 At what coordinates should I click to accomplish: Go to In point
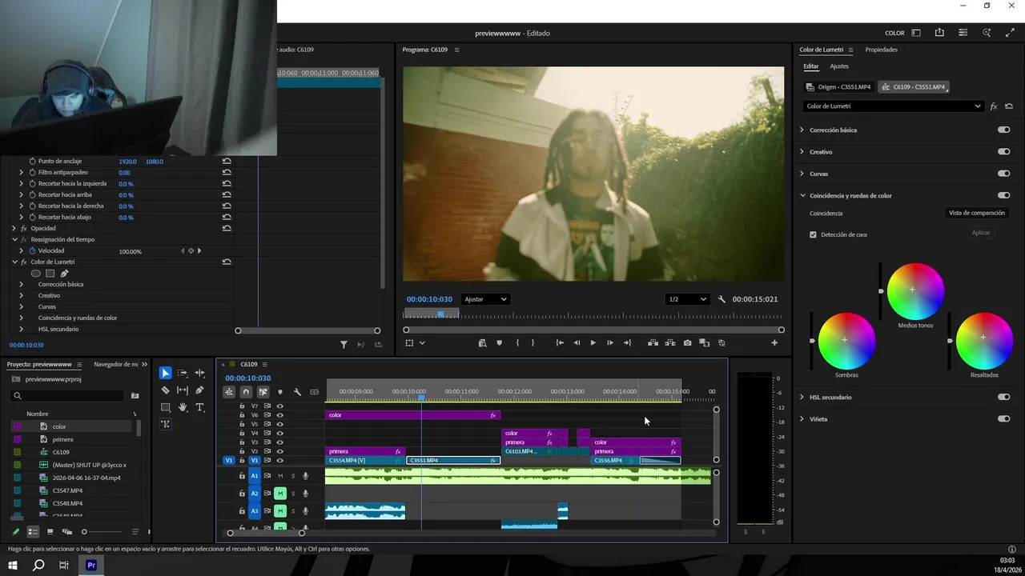560,343
